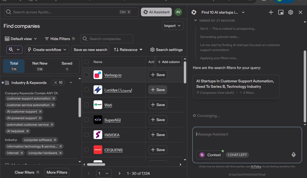The height and width of the screenshot is (178, 307).
Task: Remove the computer software industry filter
Action: pyautogui.click(x=55, y=140)
